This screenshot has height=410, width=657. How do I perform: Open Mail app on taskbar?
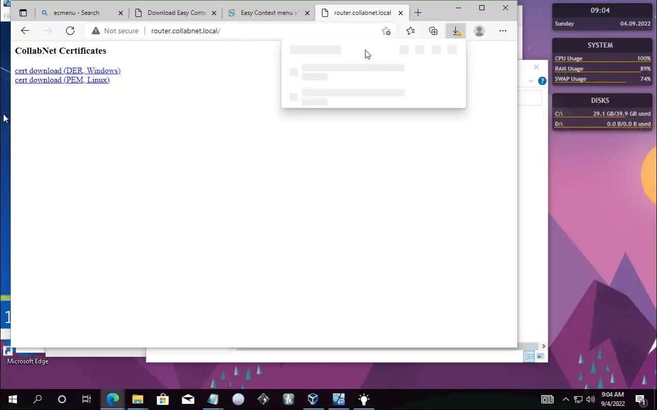[188, 399]
